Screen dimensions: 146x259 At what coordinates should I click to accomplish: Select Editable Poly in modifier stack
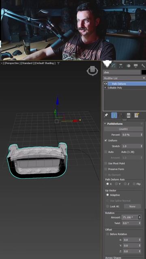coord(115,88)
